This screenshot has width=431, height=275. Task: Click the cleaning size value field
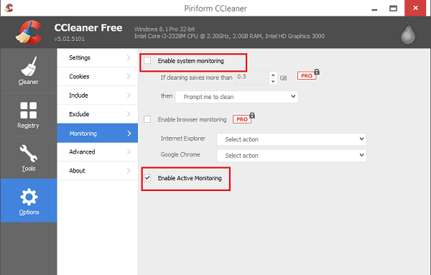click(x=252, y=78)
